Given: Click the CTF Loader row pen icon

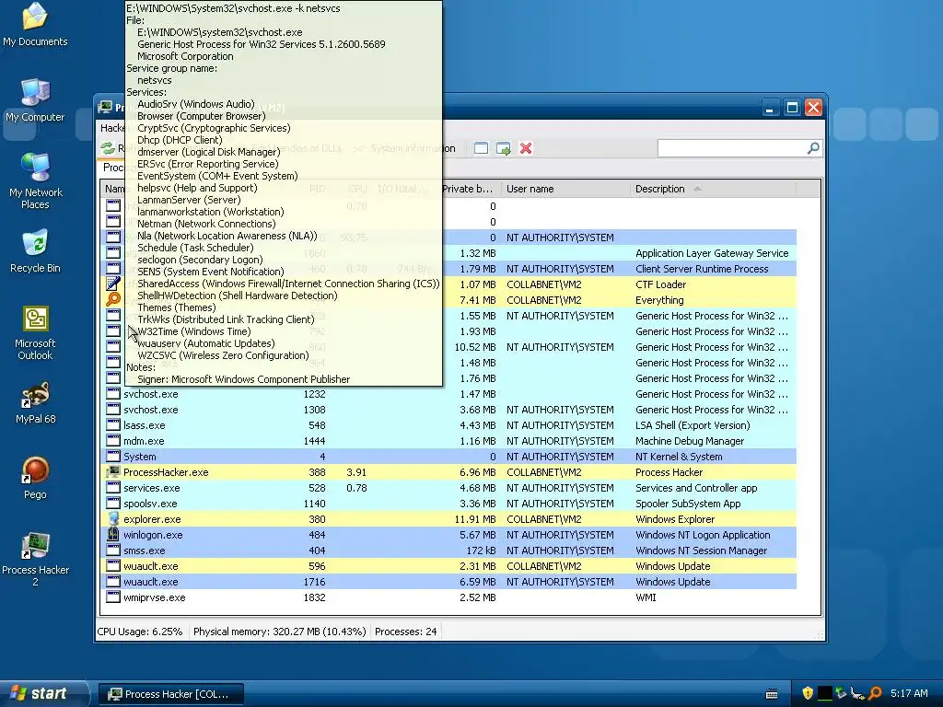Looking at the screenshot, I should pos(113,284).
